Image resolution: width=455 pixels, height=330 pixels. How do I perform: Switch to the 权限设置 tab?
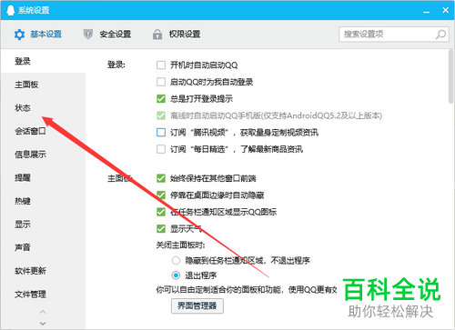point(177,35)
